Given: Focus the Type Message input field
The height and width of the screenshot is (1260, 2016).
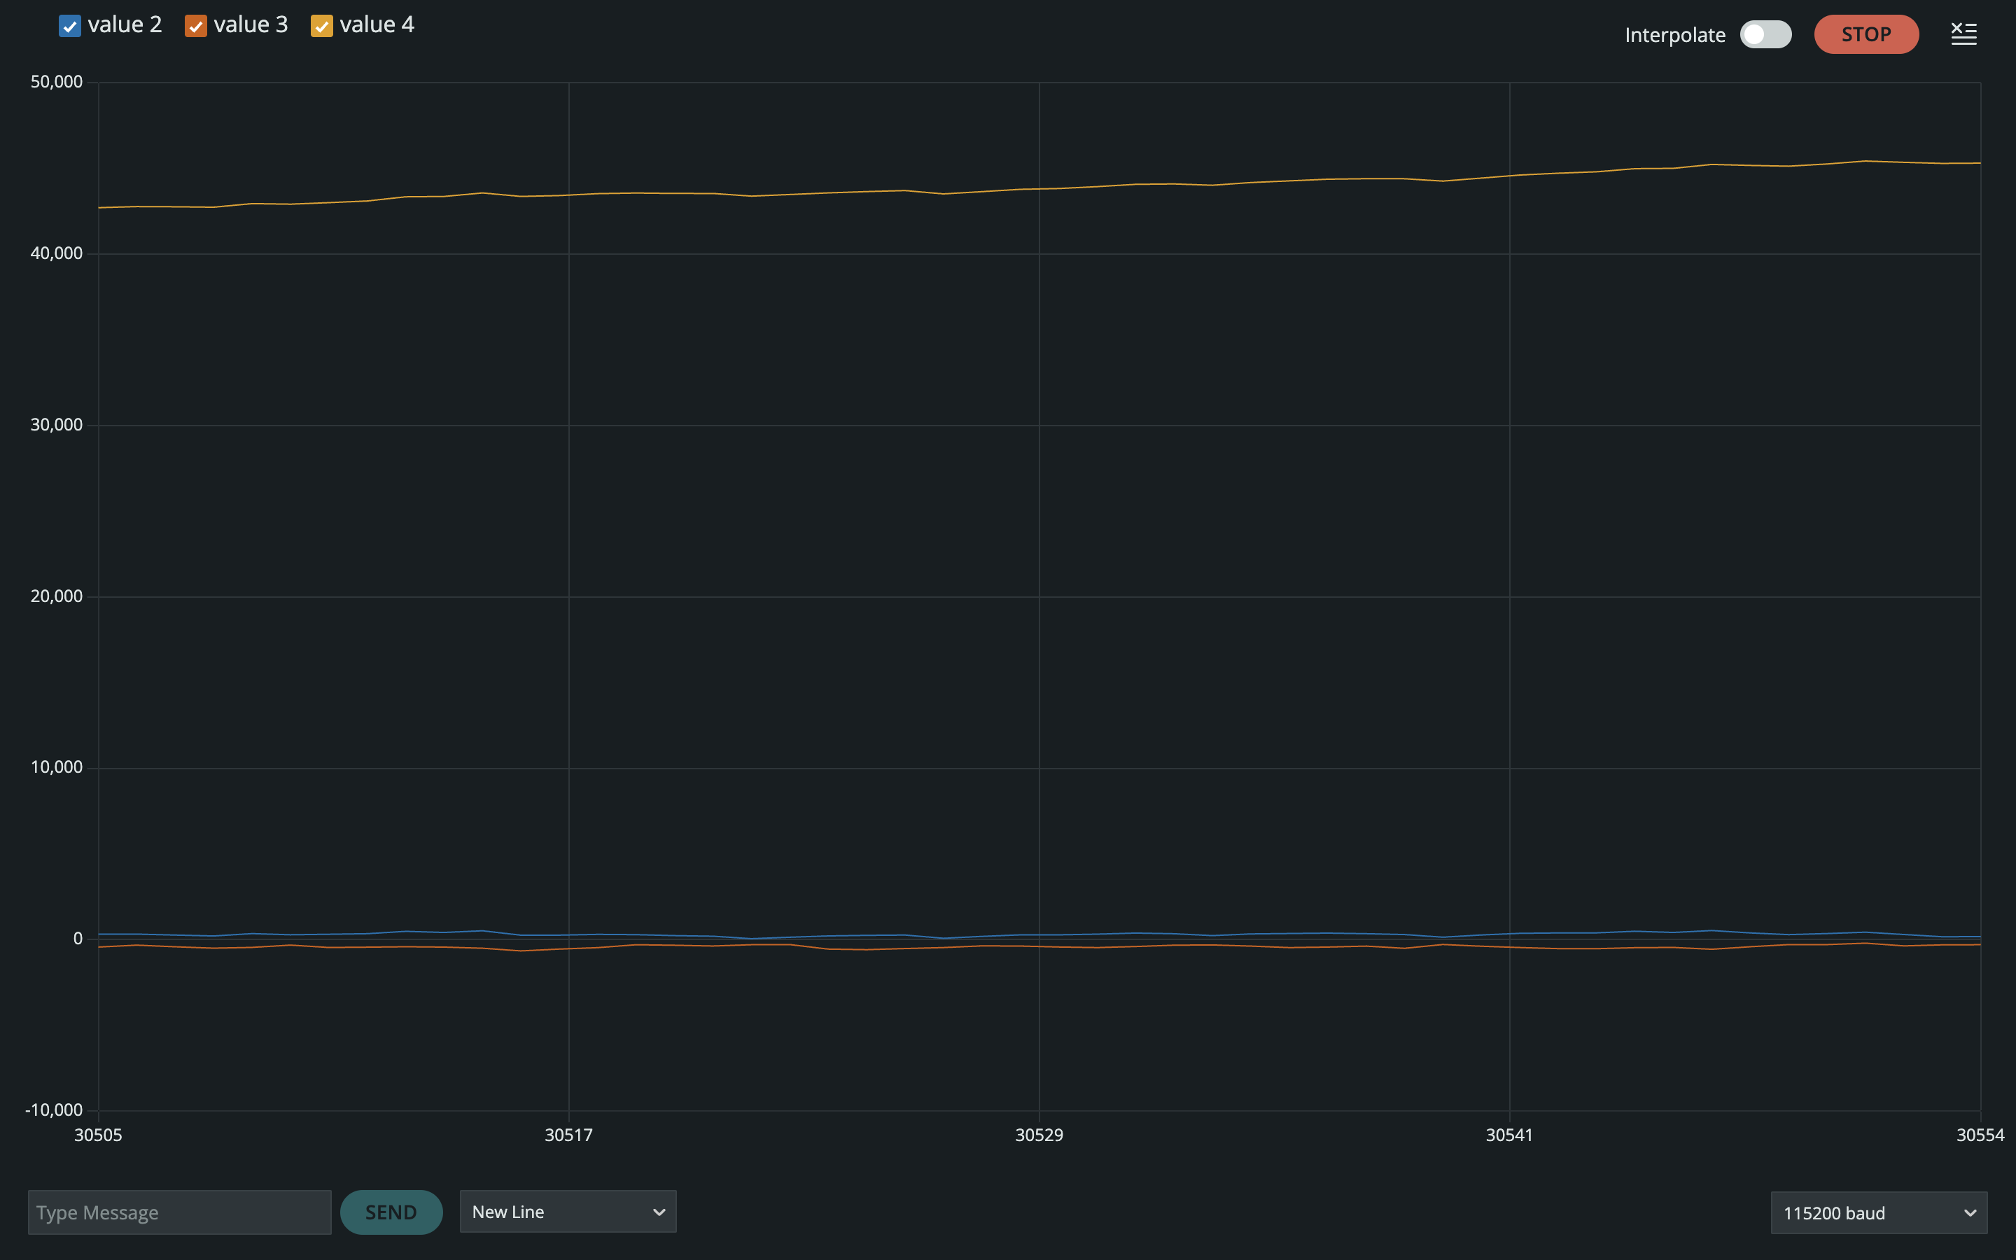Looking at the screenshot, I should (180, 1212).
